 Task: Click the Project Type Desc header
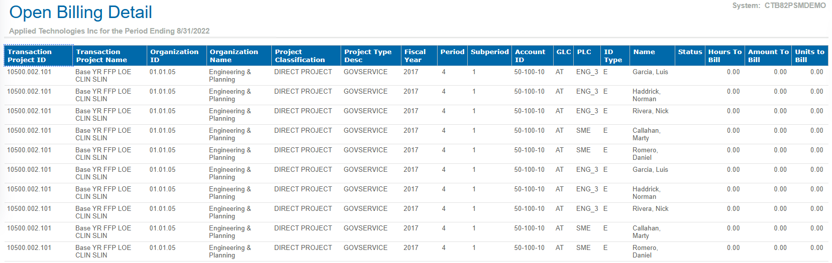[368, 56]
